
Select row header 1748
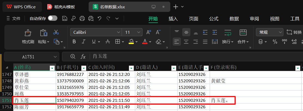(x=6, y=81)
